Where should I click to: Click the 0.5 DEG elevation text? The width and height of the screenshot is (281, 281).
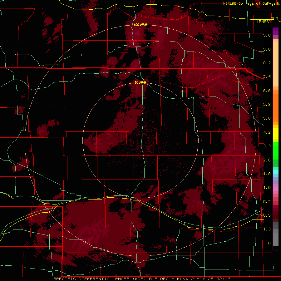click(x=159, y=279)
